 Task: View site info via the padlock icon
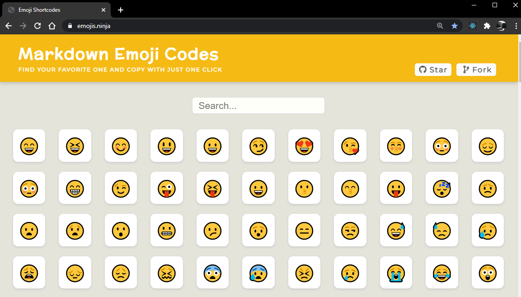[x=70, y=26]
